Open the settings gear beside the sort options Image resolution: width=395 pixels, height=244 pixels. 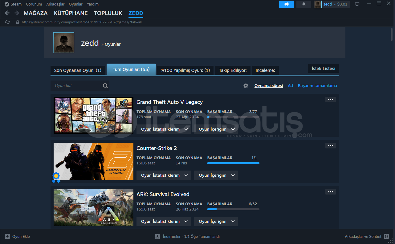[x=246, y=86]
